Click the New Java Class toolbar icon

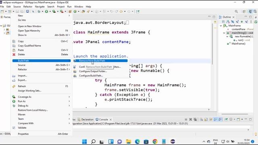[x=75, y=12]
